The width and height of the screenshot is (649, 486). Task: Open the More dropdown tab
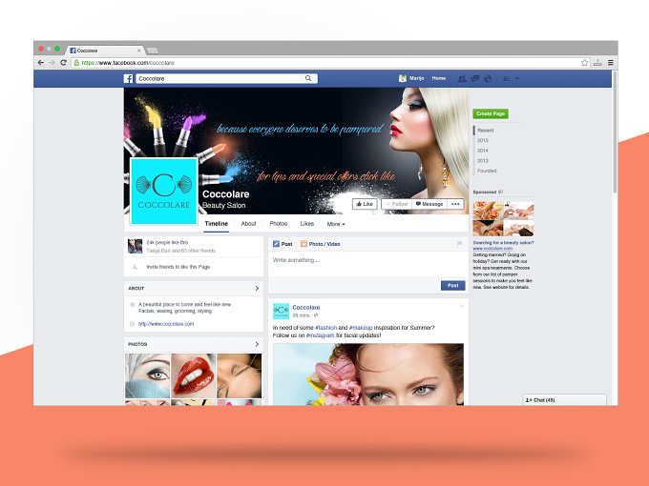(x=336, y=224)
